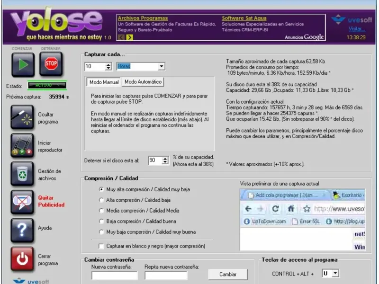The height and width of the screenshot is (284, 379).
Task: Click the Cerrar programa label
Action: click(x=48, y=259)
